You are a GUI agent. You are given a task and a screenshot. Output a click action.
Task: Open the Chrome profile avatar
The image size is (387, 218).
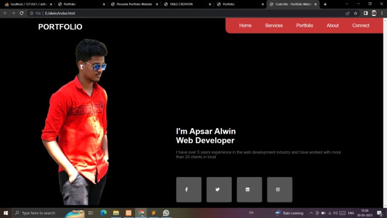tap(374, 13)
